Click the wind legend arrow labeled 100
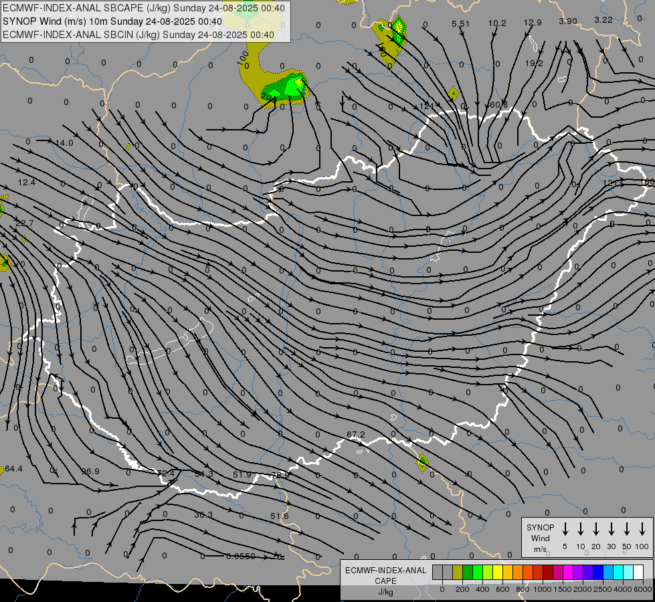Screen dimensions: 655x602 (642, 529)
